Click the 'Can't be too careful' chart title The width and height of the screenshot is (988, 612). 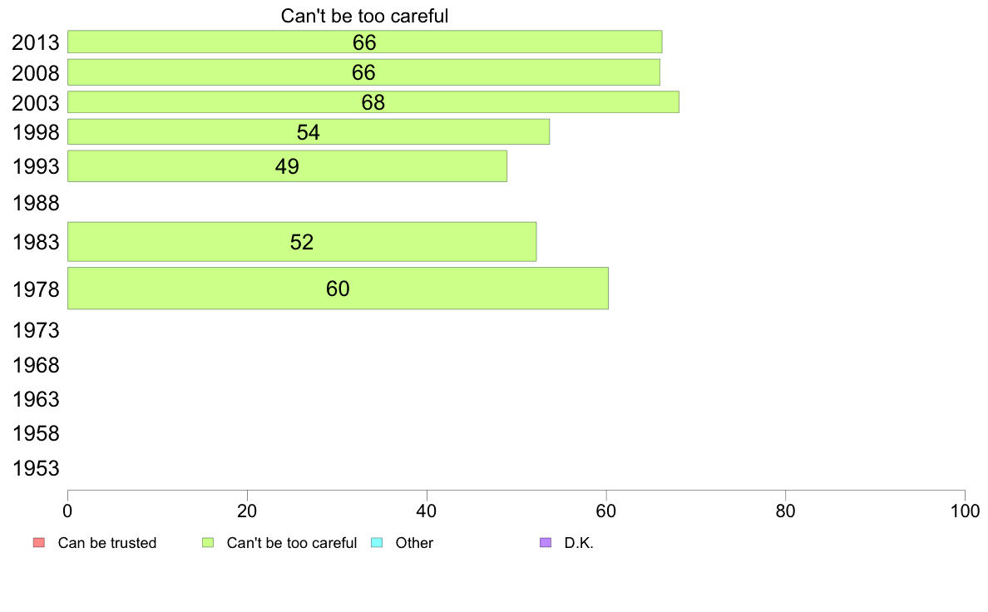[365, 16]
